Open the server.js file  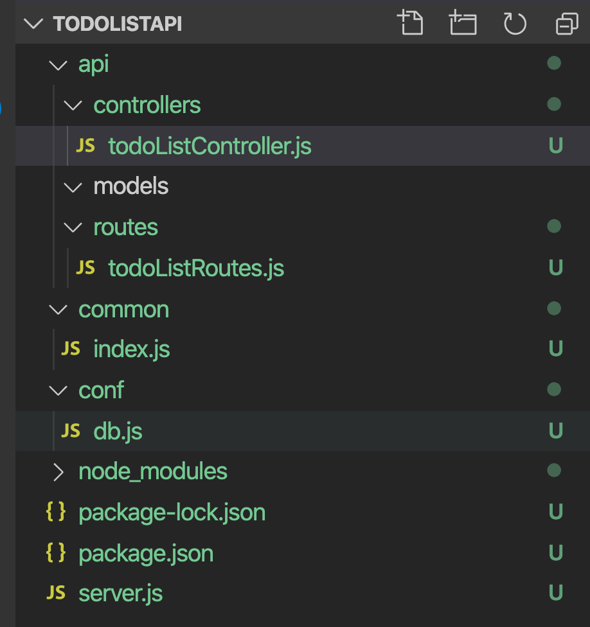(120, 593)
